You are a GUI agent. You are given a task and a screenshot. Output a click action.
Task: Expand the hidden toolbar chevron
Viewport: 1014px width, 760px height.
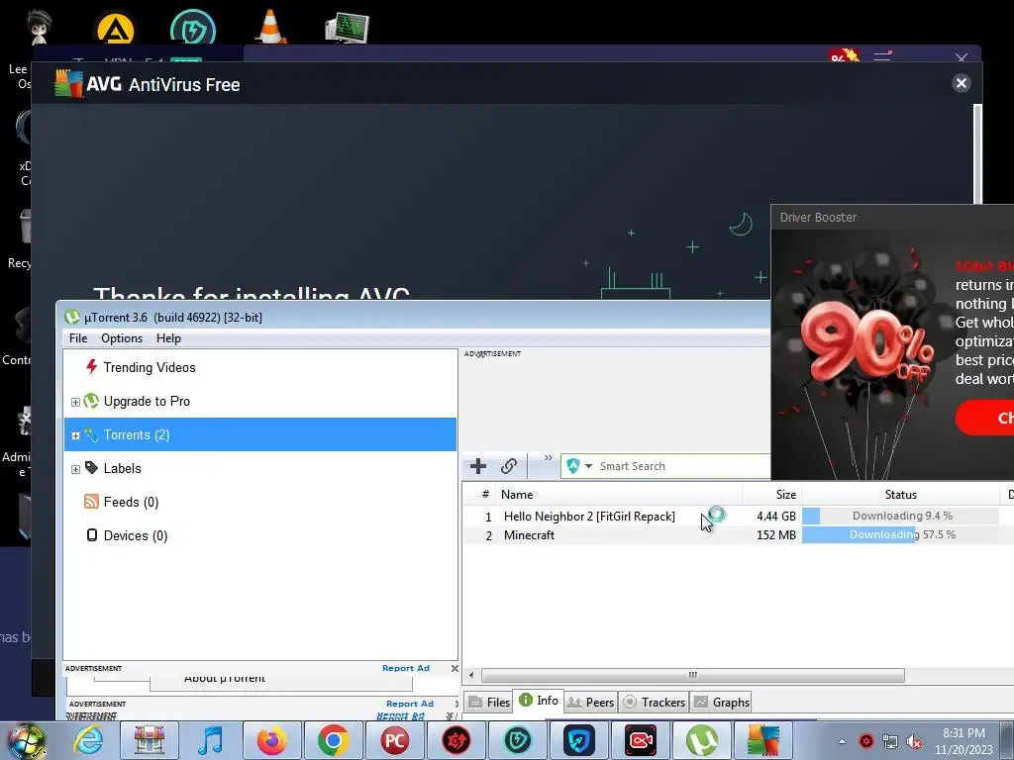pyautogui.click(x=549, y=457)
